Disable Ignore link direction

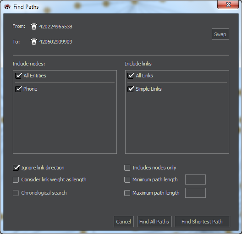(x=16, y=168)
